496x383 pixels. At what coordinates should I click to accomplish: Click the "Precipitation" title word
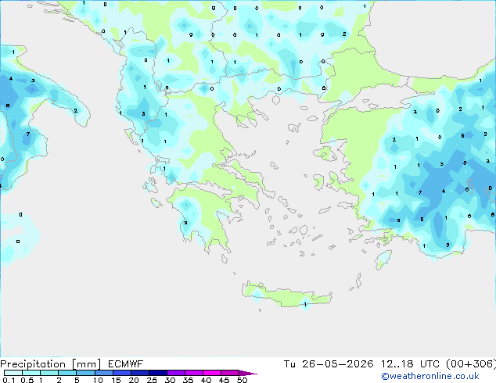33,364
